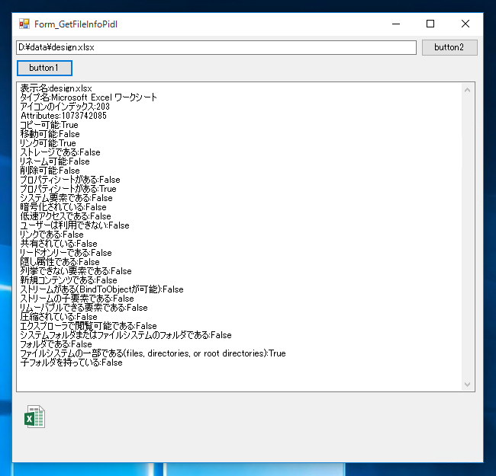Click the '削除可能:False' line
The image size is (496, 476).
[50, 171]
